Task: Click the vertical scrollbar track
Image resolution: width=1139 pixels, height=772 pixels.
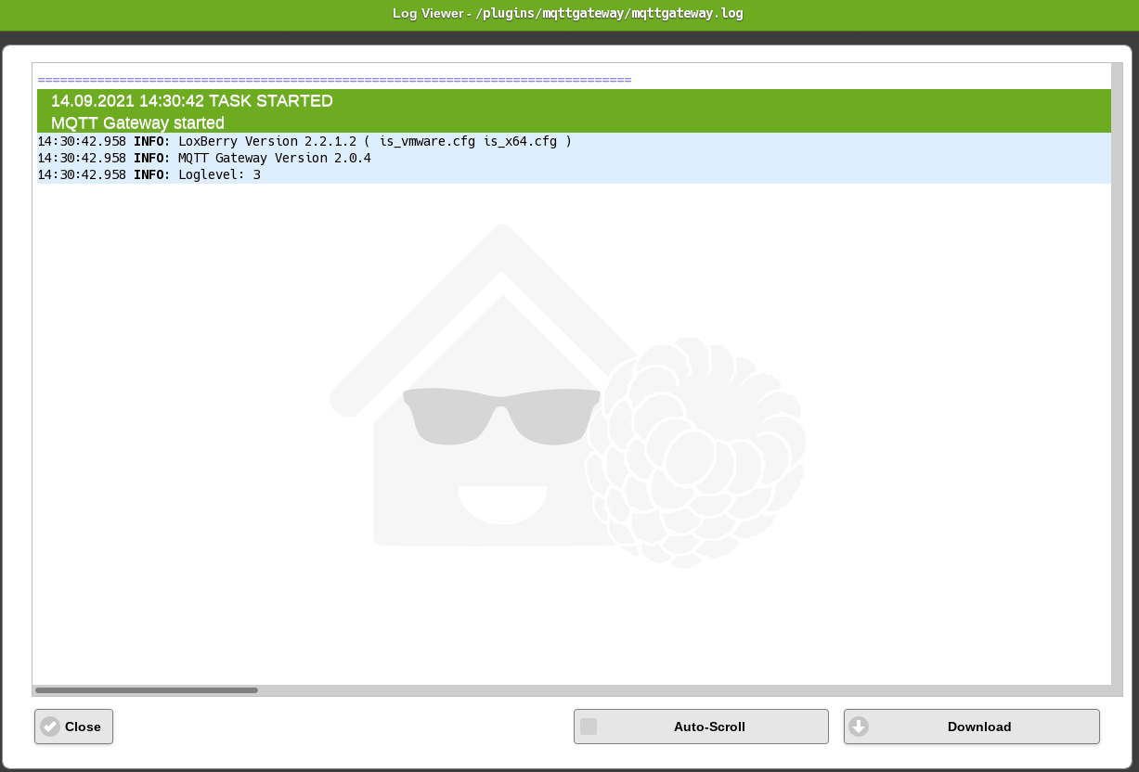Action: click(x=1117, y=374)
